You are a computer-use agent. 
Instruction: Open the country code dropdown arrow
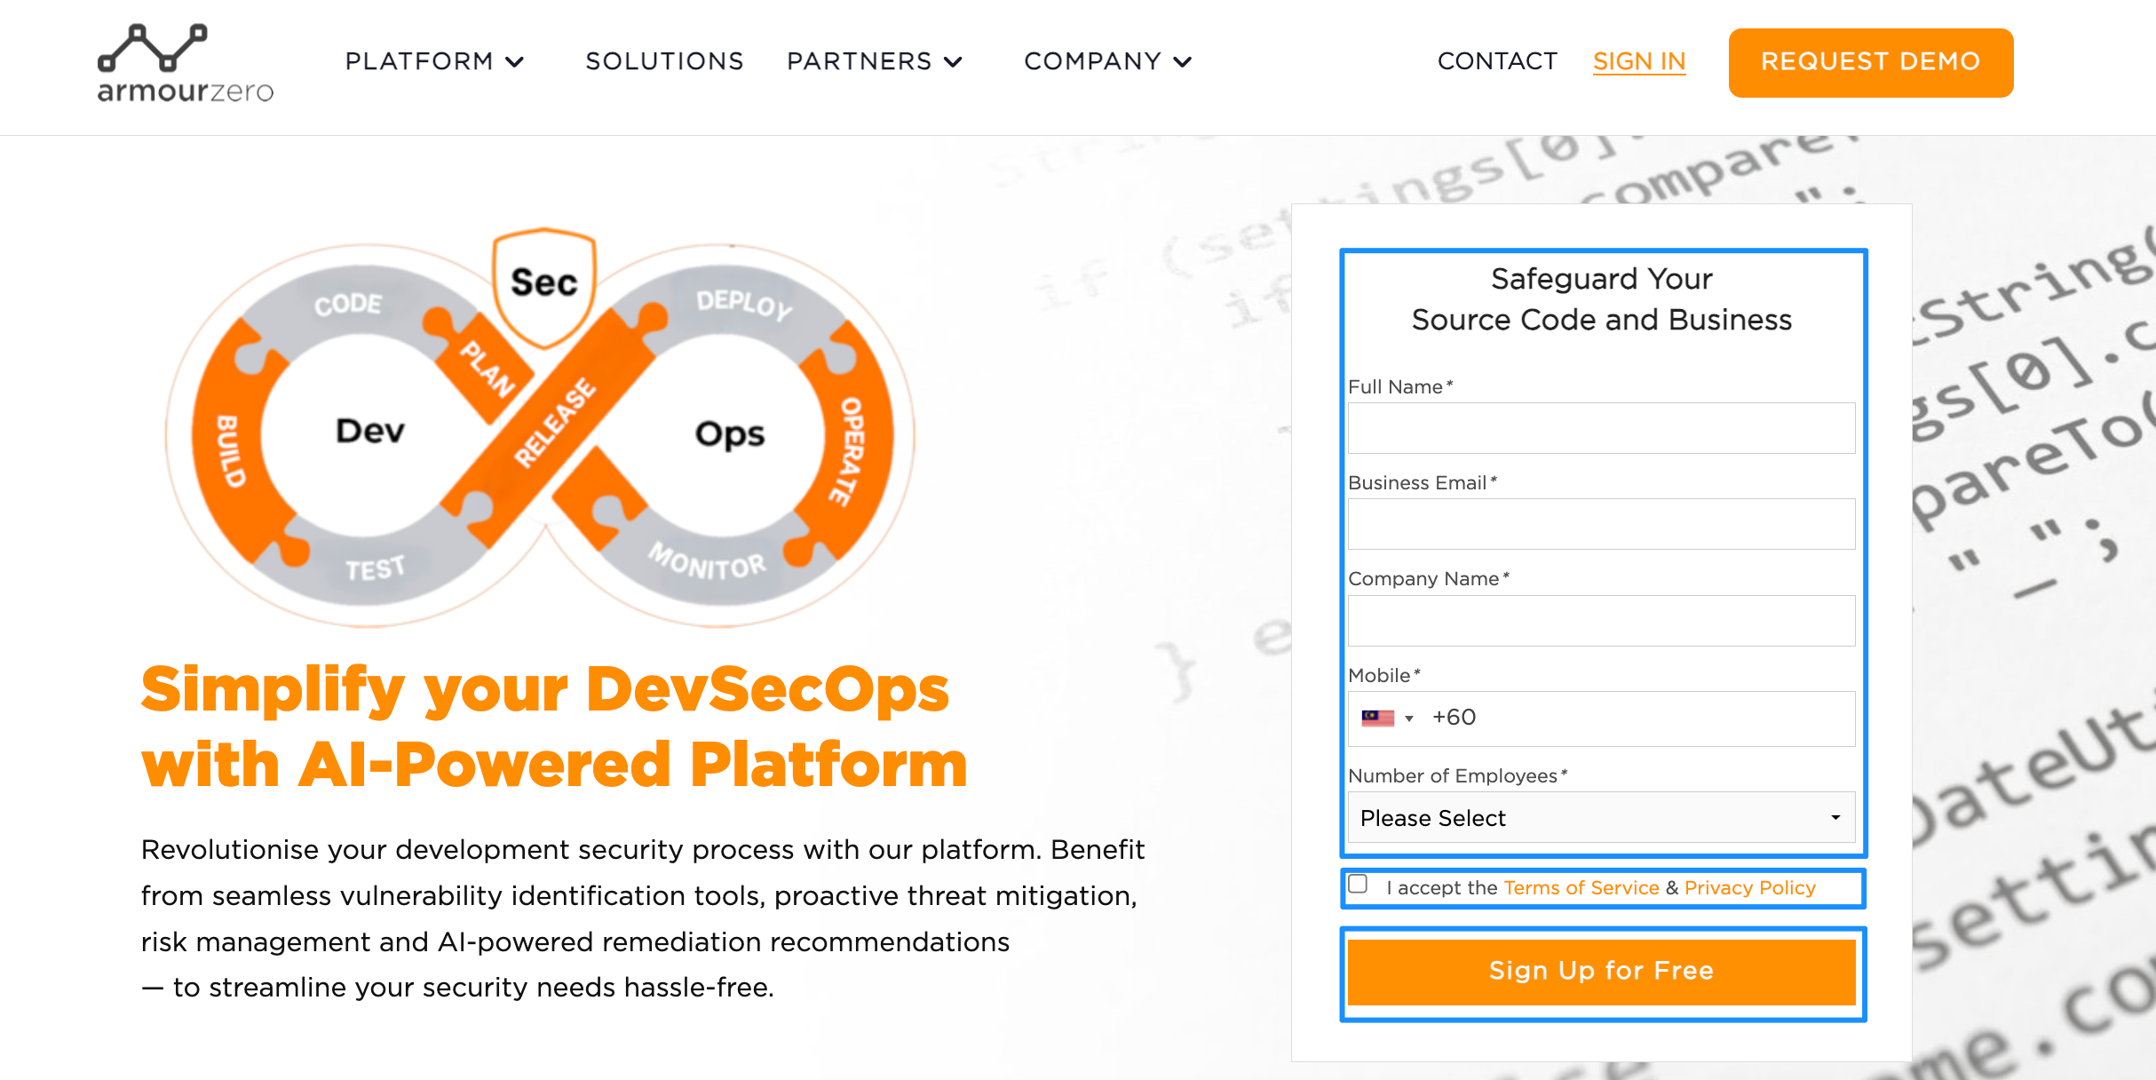(1408, 719)
